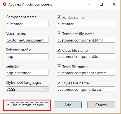Close the Add new Angular component dialog
The height and width of the screenshot is (114, 121).
pyautogui.click(x=114, y=4)
